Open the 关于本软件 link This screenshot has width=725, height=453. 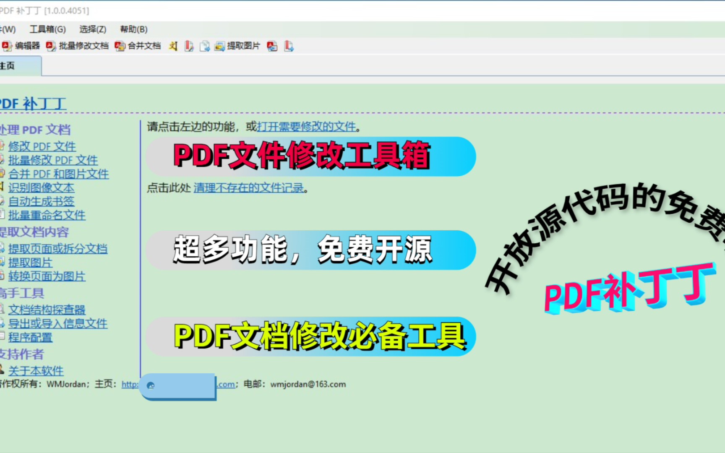click(36, 371)
